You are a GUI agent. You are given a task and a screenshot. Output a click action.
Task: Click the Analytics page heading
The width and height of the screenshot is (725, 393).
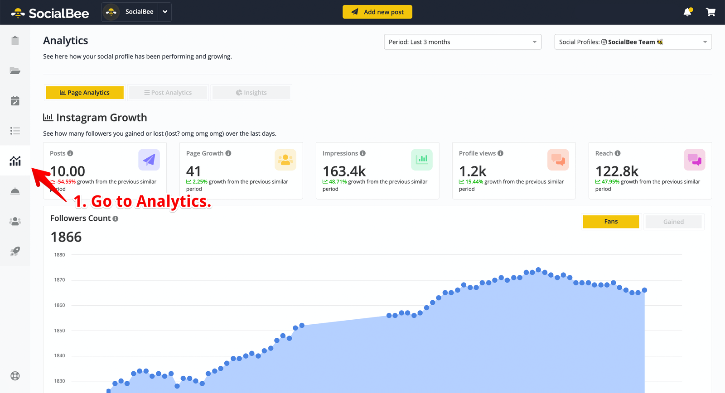pos(66,40)
